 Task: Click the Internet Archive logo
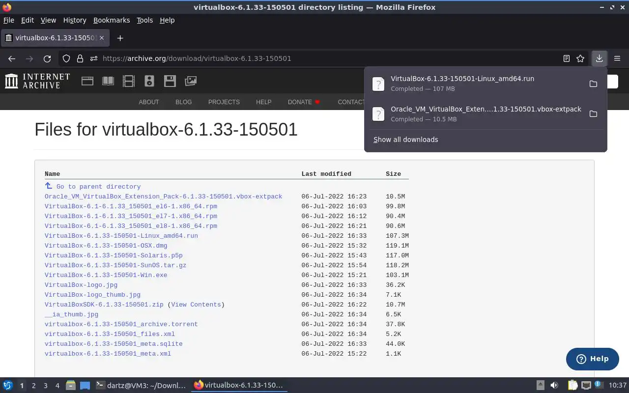pos(37,81)
